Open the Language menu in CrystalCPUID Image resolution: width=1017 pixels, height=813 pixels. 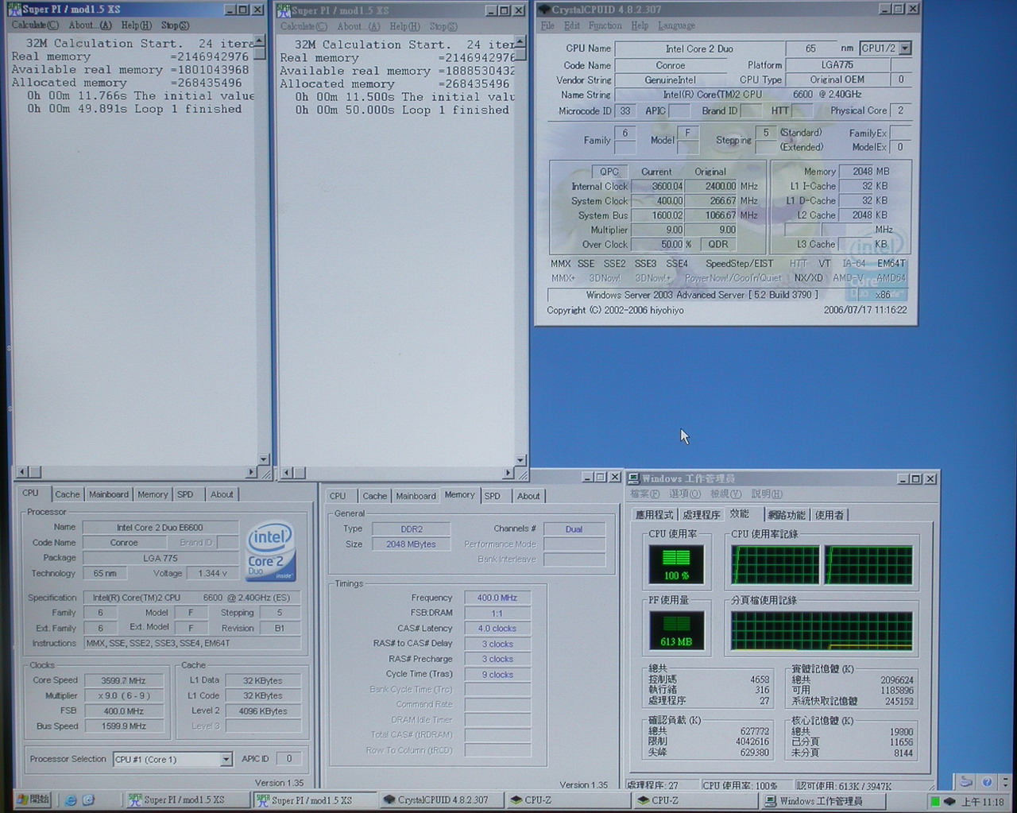click(x=676, y=25)
